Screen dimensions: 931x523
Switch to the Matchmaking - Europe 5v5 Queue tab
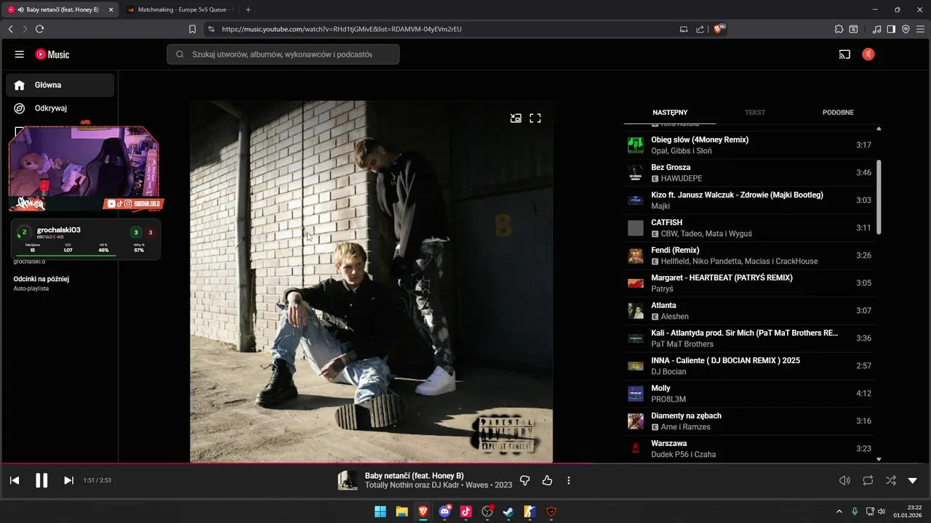(178, 9)
